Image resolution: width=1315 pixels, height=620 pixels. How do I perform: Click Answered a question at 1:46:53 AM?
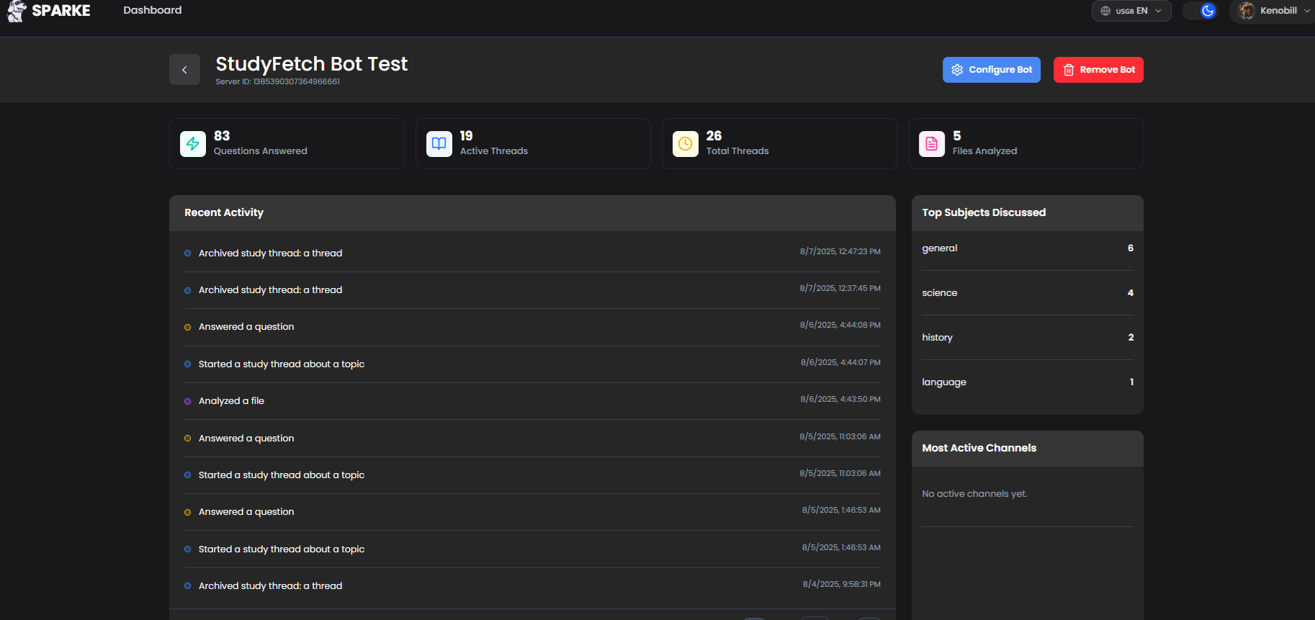click(x=532, y=512)
